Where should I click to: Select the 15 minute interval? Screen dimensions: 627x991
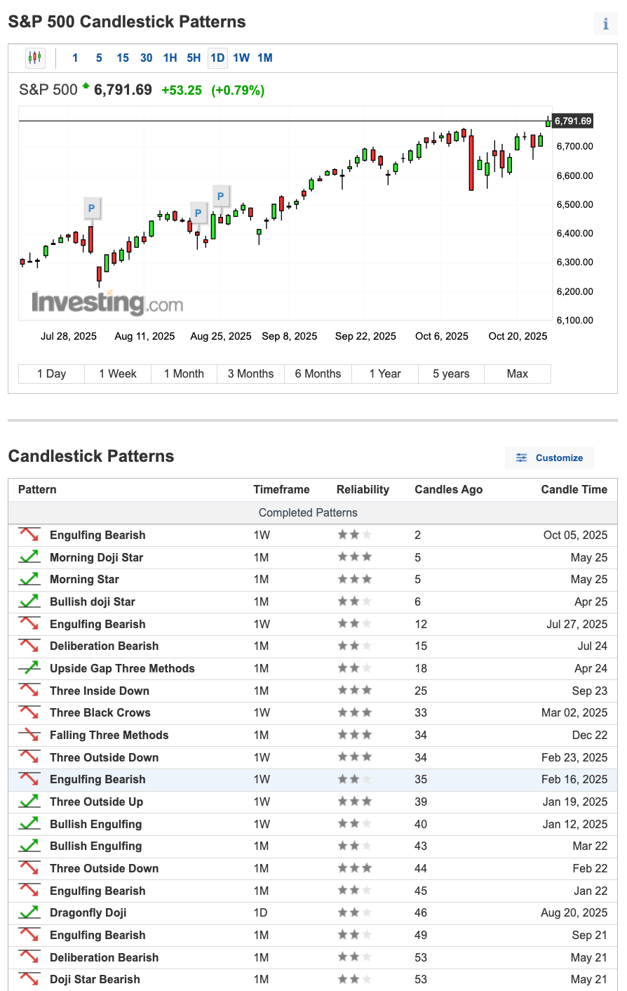click(x=123, y=58)
